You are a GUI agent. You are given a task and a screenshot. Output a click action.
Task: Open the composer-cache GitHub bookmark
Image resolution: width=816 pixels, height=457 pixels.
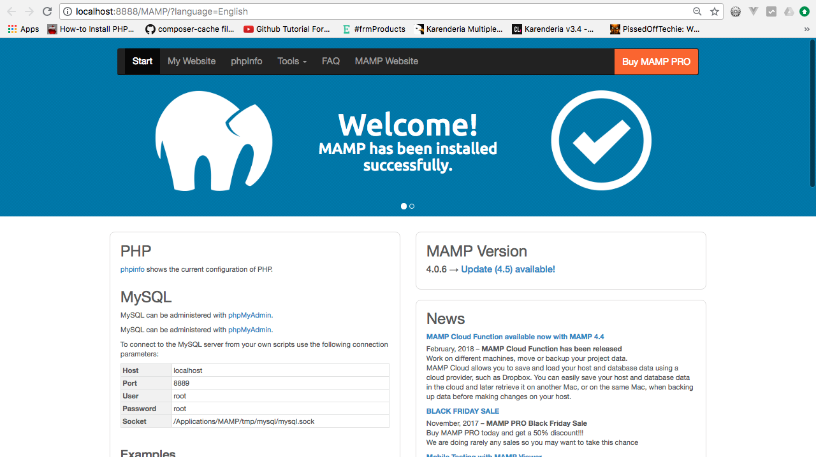pos(190,29)
